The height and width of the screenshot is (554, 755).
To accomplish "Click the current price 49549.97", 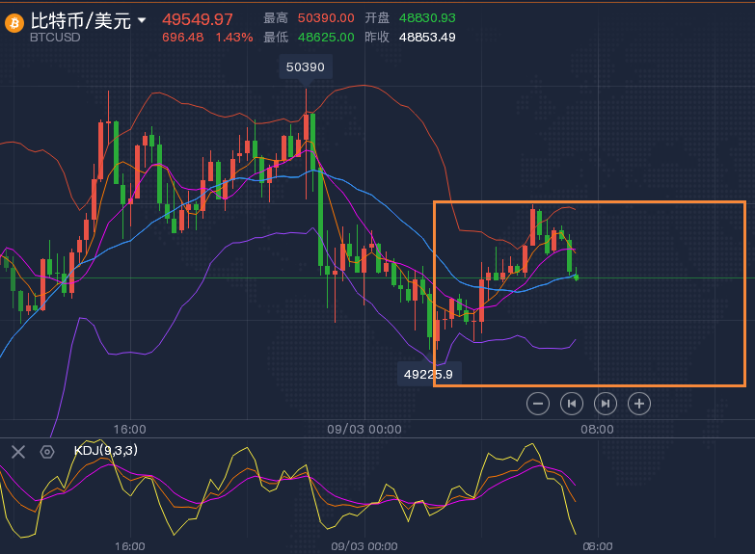I will [198, 19].
